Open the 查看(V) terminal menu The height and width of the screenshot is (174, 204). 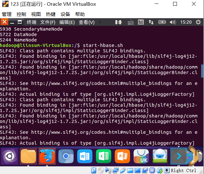point(87,22)
